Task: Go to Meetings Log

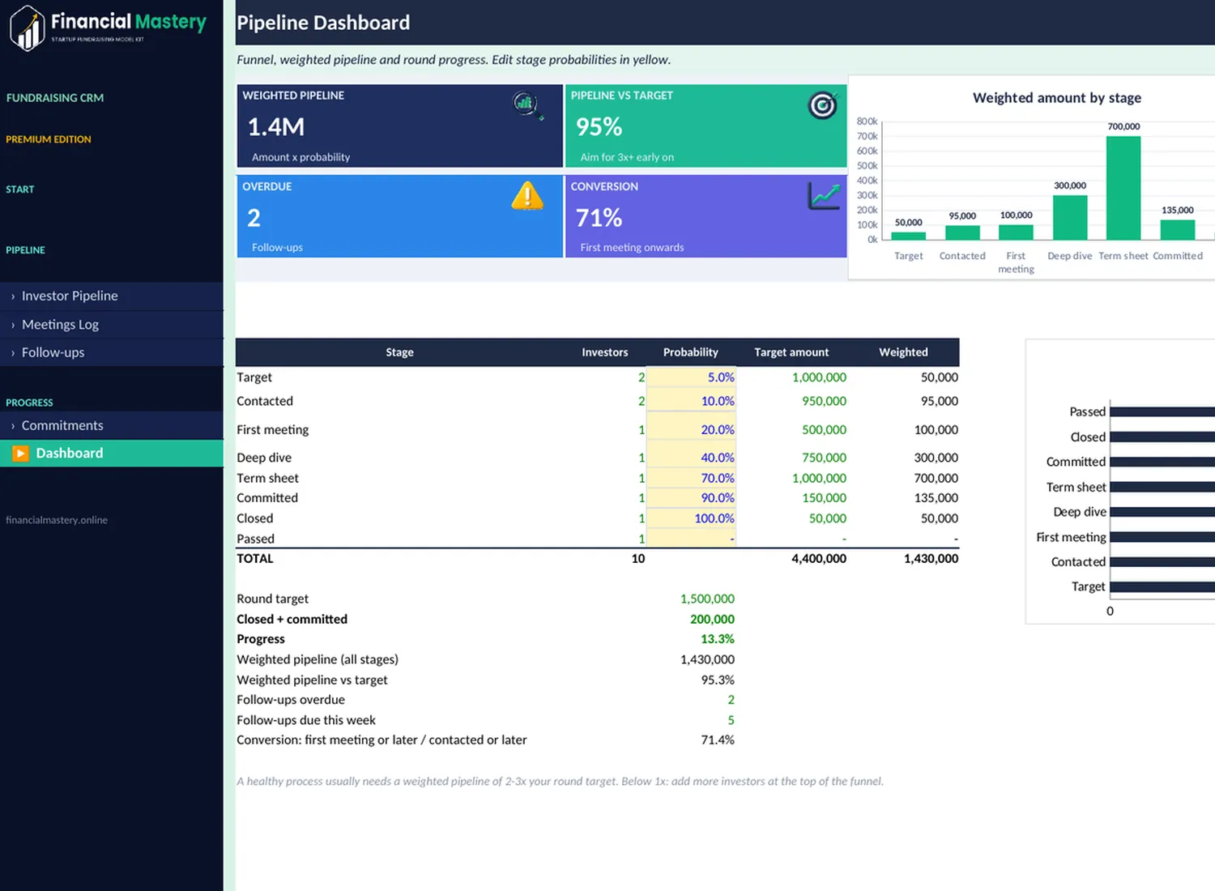Action: [112, 325]
